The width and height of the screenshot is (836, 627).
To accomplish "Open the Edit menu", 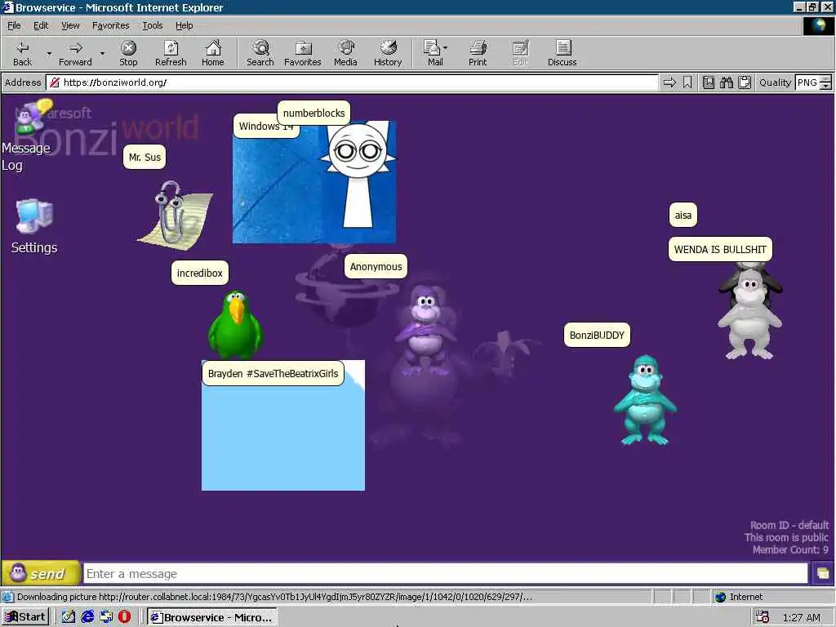I will coord(41,25).
